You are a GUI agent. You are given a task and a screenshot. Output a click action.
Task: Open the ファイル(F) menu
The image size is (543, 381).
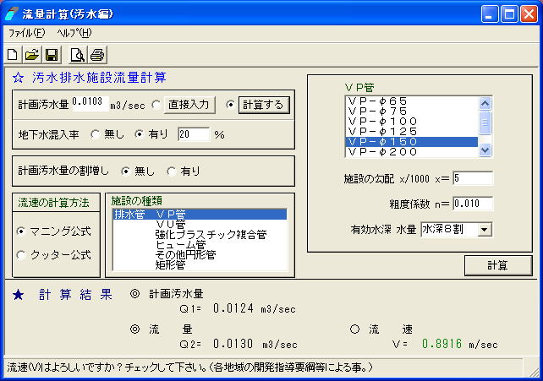click(26, 33)
